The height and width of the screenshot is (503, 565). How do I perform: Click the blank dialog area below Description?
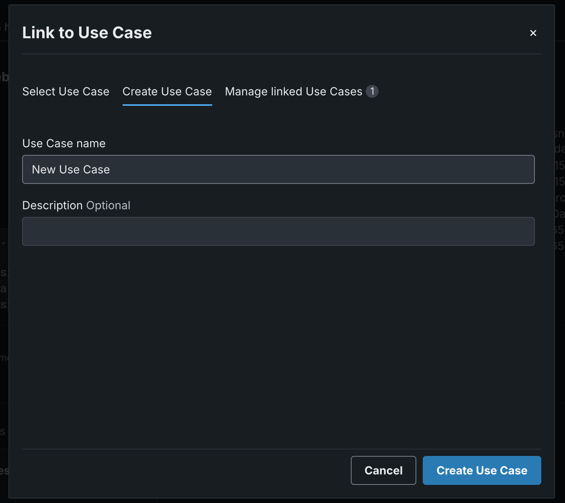point(278,342)
